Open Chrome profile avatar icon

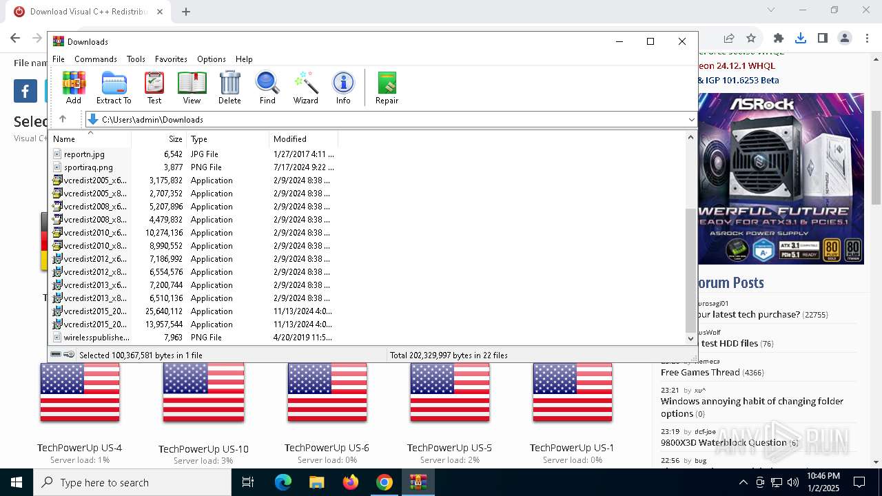845,38
